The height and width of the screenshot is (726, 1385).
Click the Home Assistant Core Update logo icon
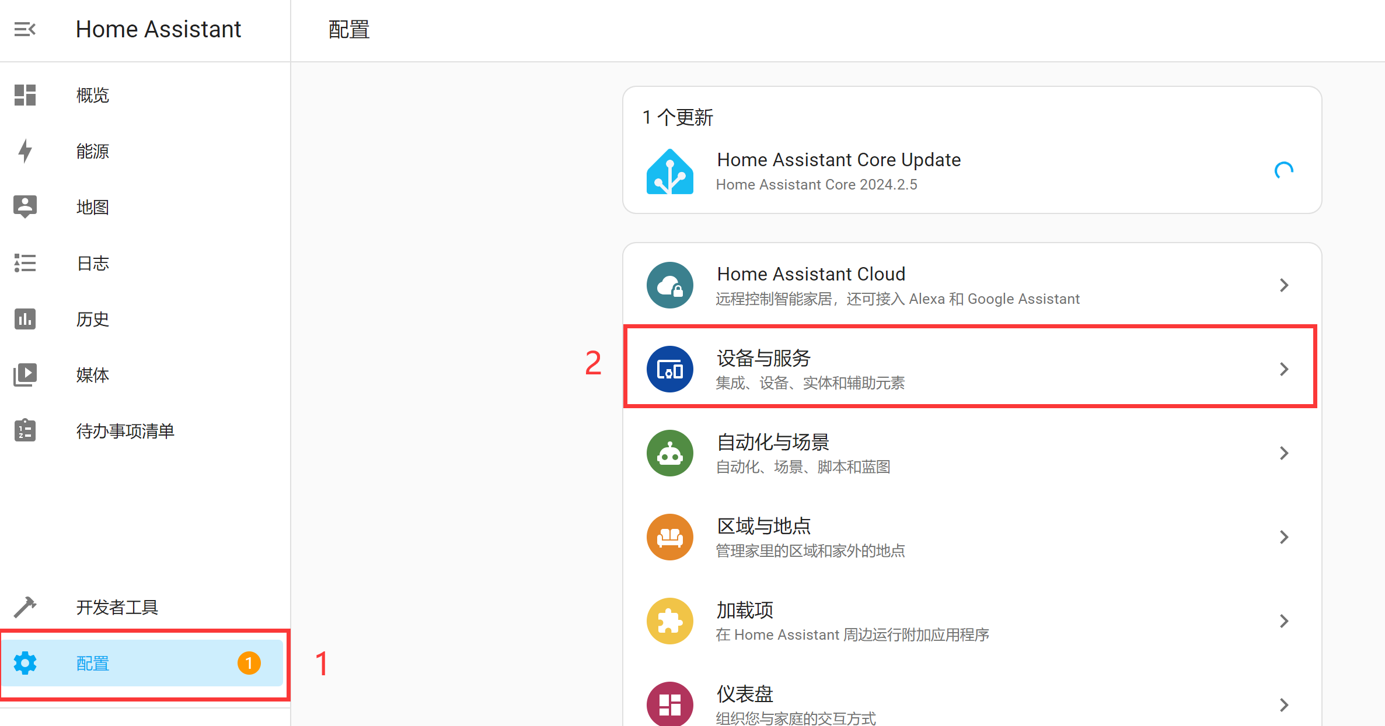tap(670, 171)
